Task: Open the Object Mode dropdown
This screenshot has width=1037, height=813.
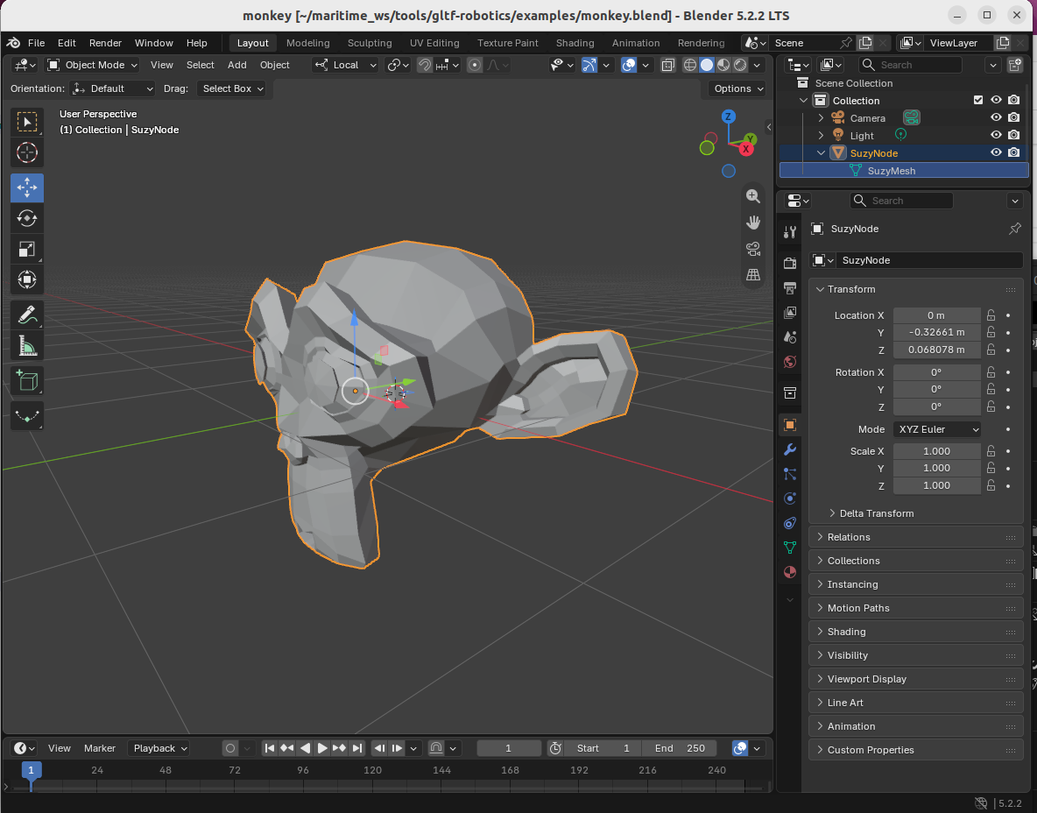Action: coord(92,65)
